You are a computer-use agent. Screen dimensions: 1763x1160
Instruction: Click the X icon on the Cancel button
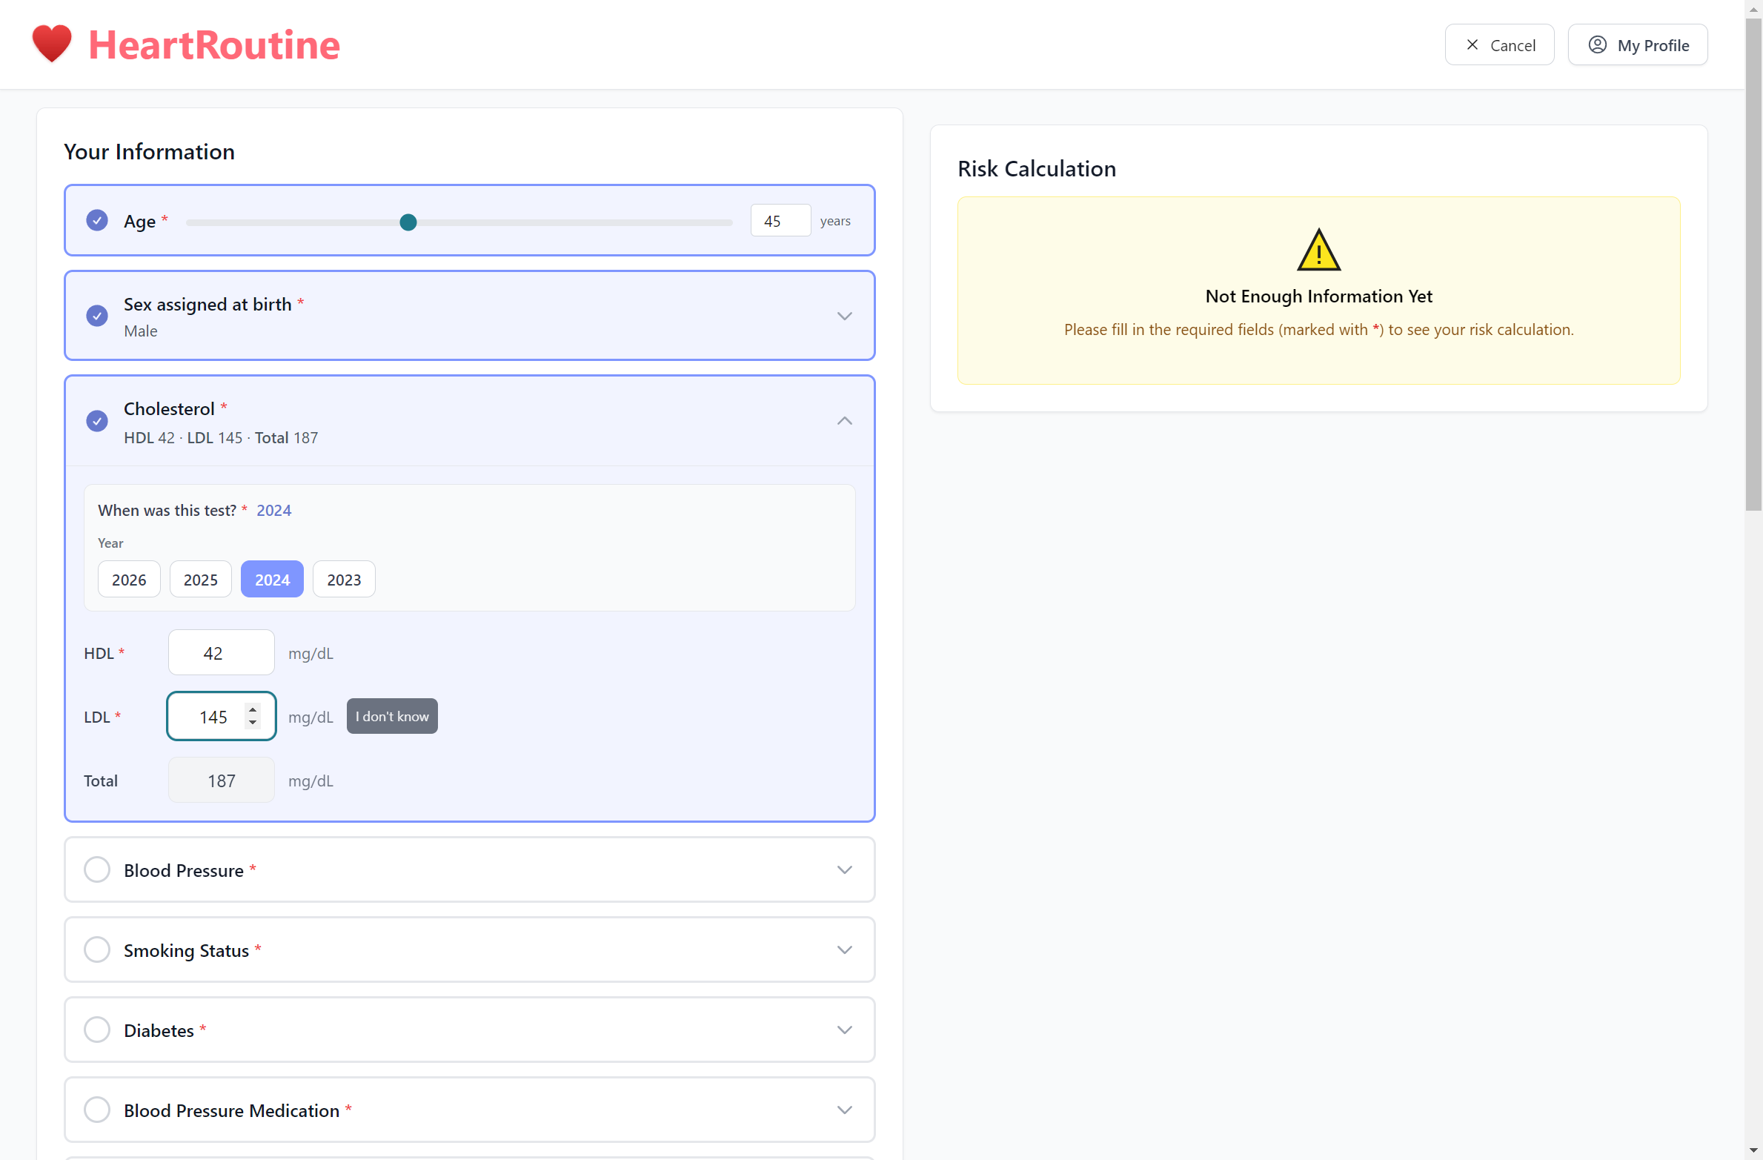(1473, 44)
